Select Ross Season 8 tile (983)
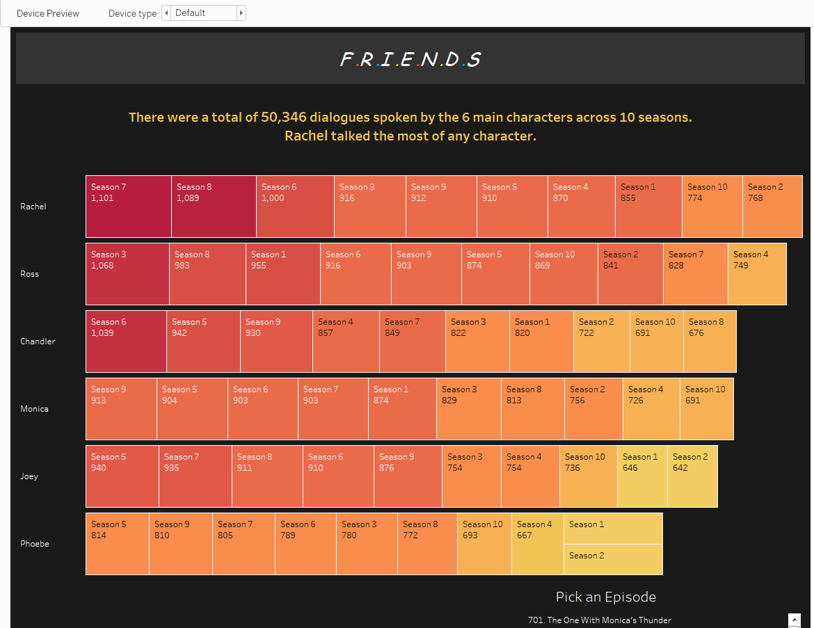814x628 pixels. (x=207, y=274)
